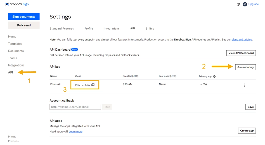Image resolution: width=265 pixels, height=145 pixels.
Task: Follow the plans and pricing link
Action: (x=242, y=40)
